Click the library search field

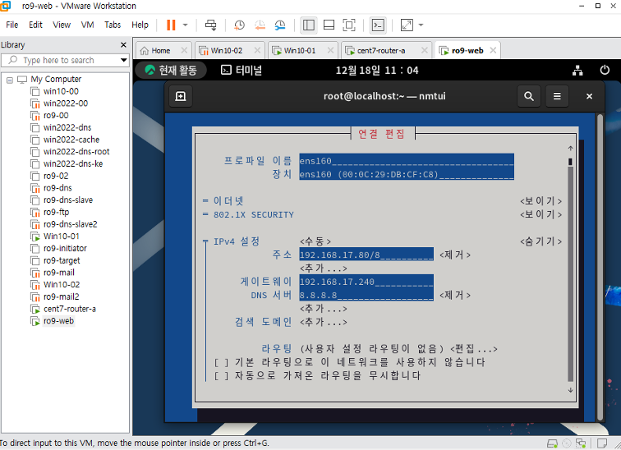(65, 60)
